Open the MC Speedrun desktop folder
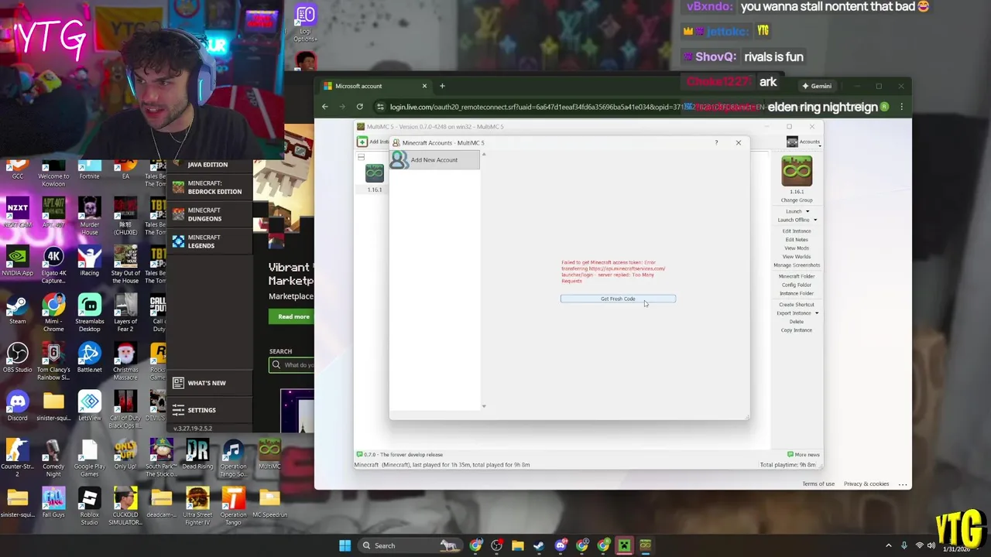The height and width of the screenshot is (557, 991). coord(269,503)
